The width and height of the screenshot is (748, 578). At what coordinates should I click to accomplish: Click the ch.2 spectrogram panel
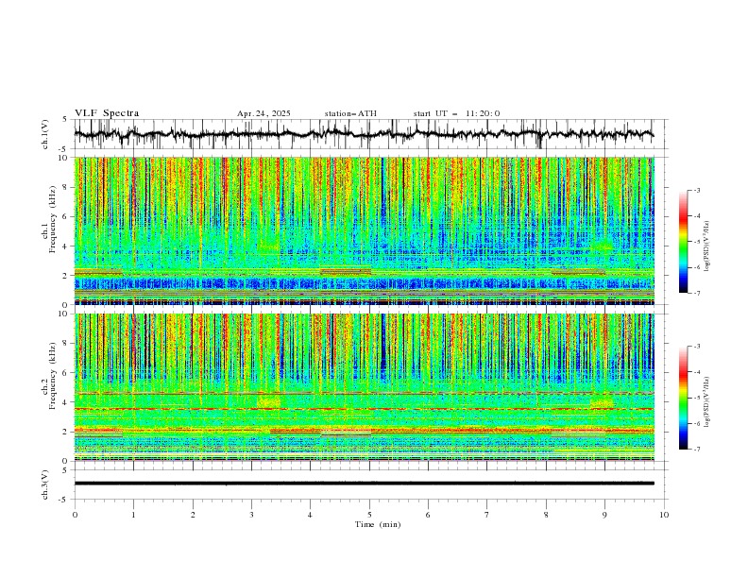364,387
